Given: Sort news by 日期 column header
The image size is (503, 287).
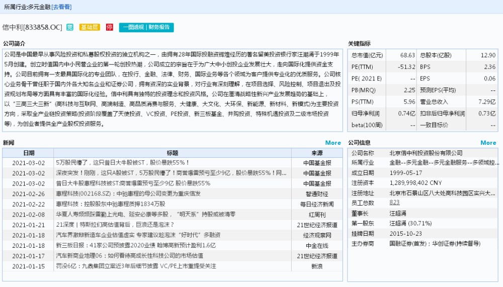Looking at the screenshot, I should pyautogui.click(x=29, y=153).
